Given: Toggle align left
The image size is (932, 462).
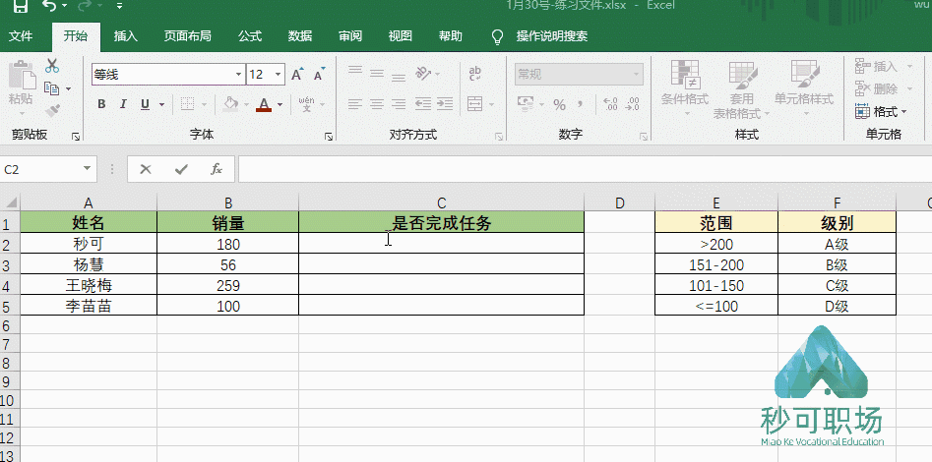Looking at the screenshot, I should (x=355, y=104).
